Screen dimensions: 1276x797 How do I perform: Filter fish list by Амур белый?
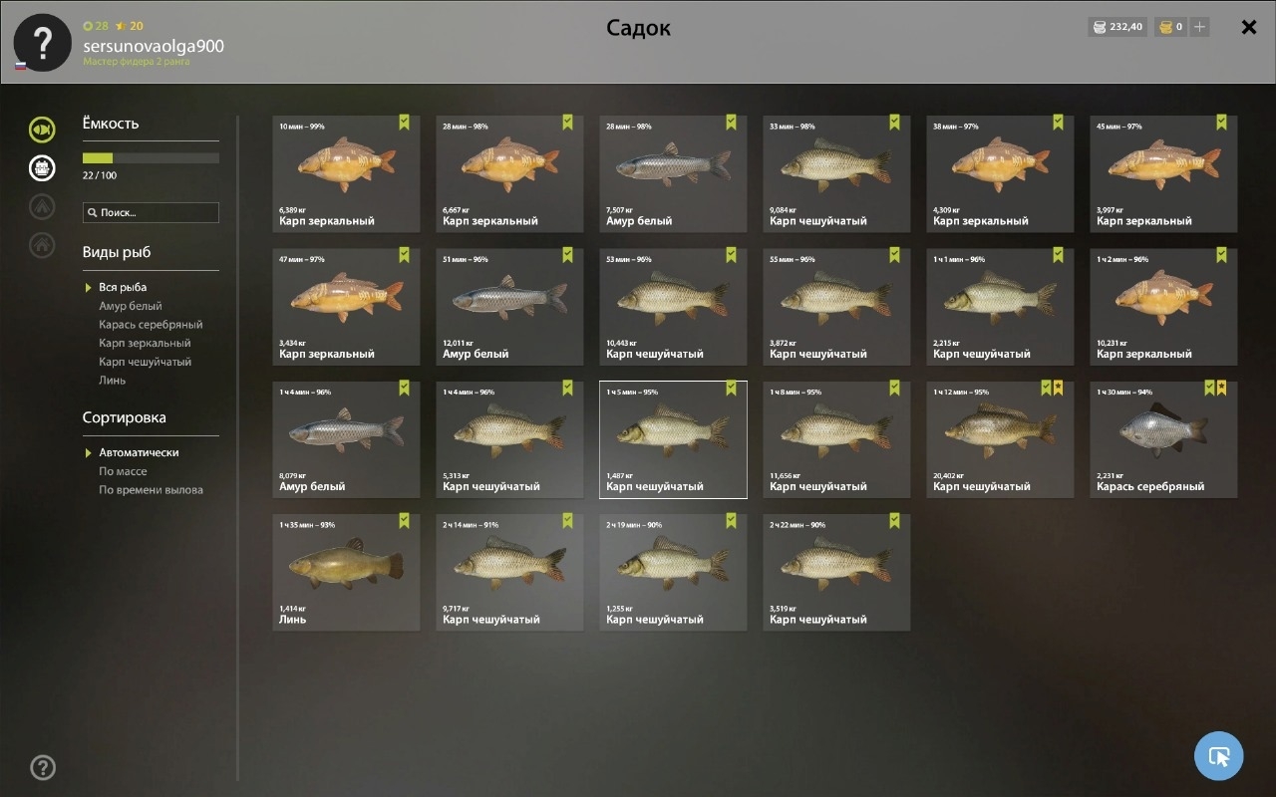coord(131,306)
